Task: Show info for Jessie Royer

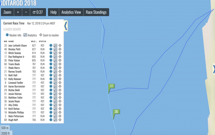Action: click(51, 101)
